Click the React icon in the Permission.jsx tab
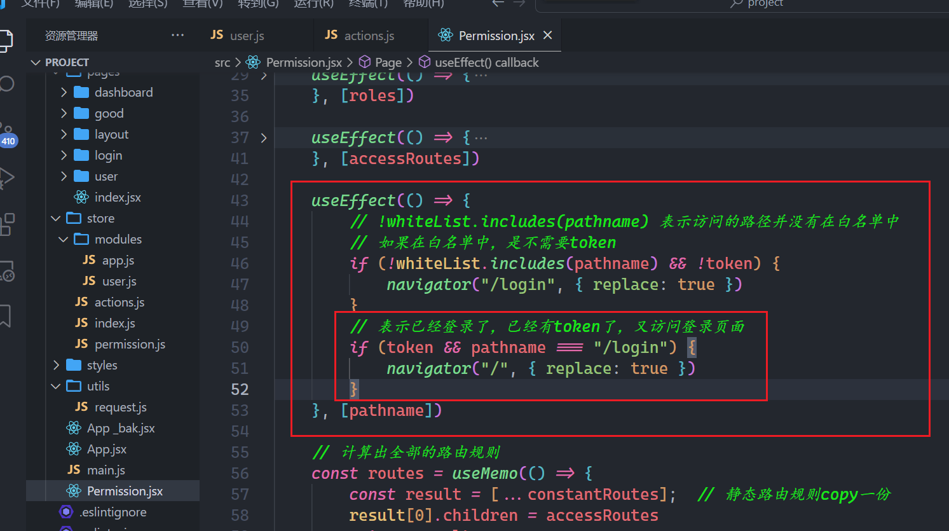This screenshot has width=949, height=531. point(446,36)
